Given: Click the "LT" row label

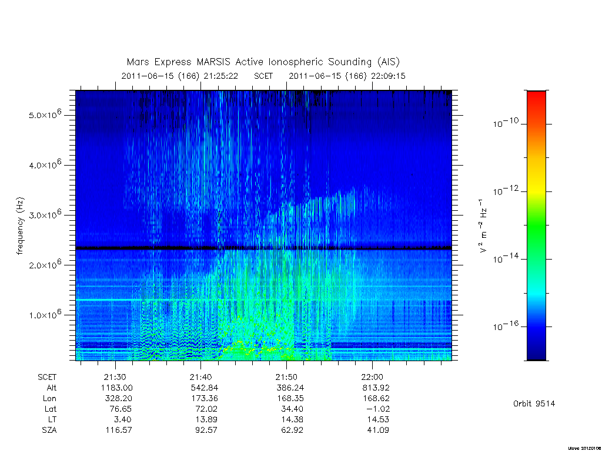Looking at the screenshot, I should [52, 419].
